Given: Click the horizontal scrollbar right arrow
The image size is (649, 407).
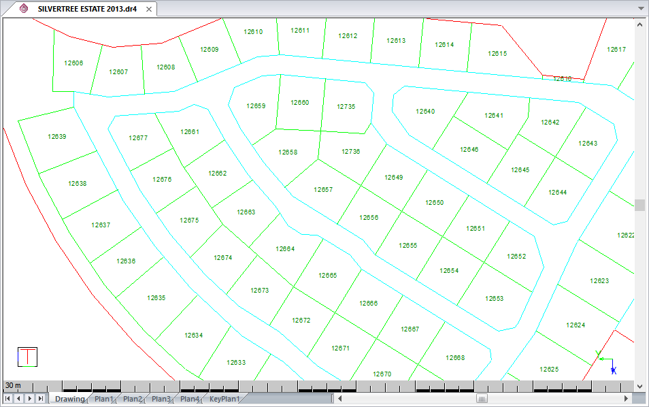Looking at the screenshot, I should point(627,398).
